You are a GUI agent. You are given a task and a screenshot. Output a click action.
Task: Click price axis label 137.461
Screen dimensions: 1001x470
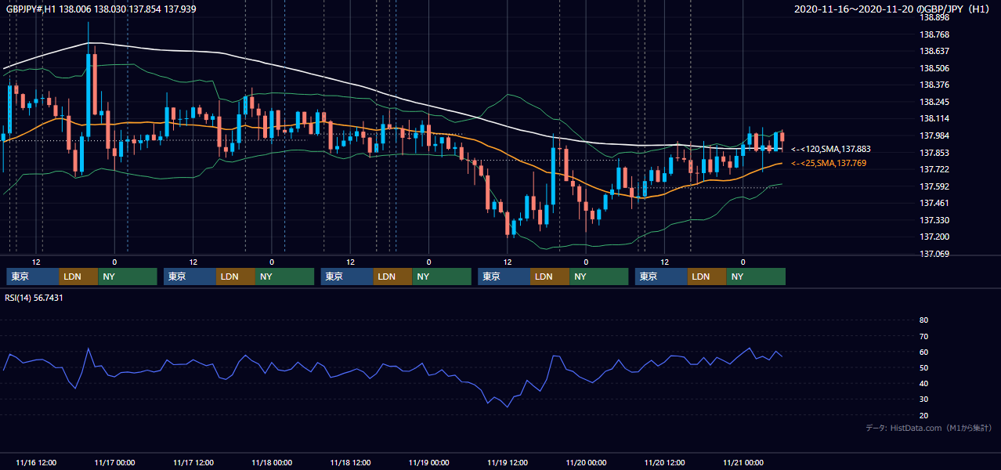coord(934,204)
